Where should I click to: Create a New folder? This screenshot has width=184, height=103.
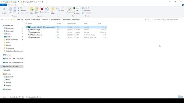pos(53,11)
